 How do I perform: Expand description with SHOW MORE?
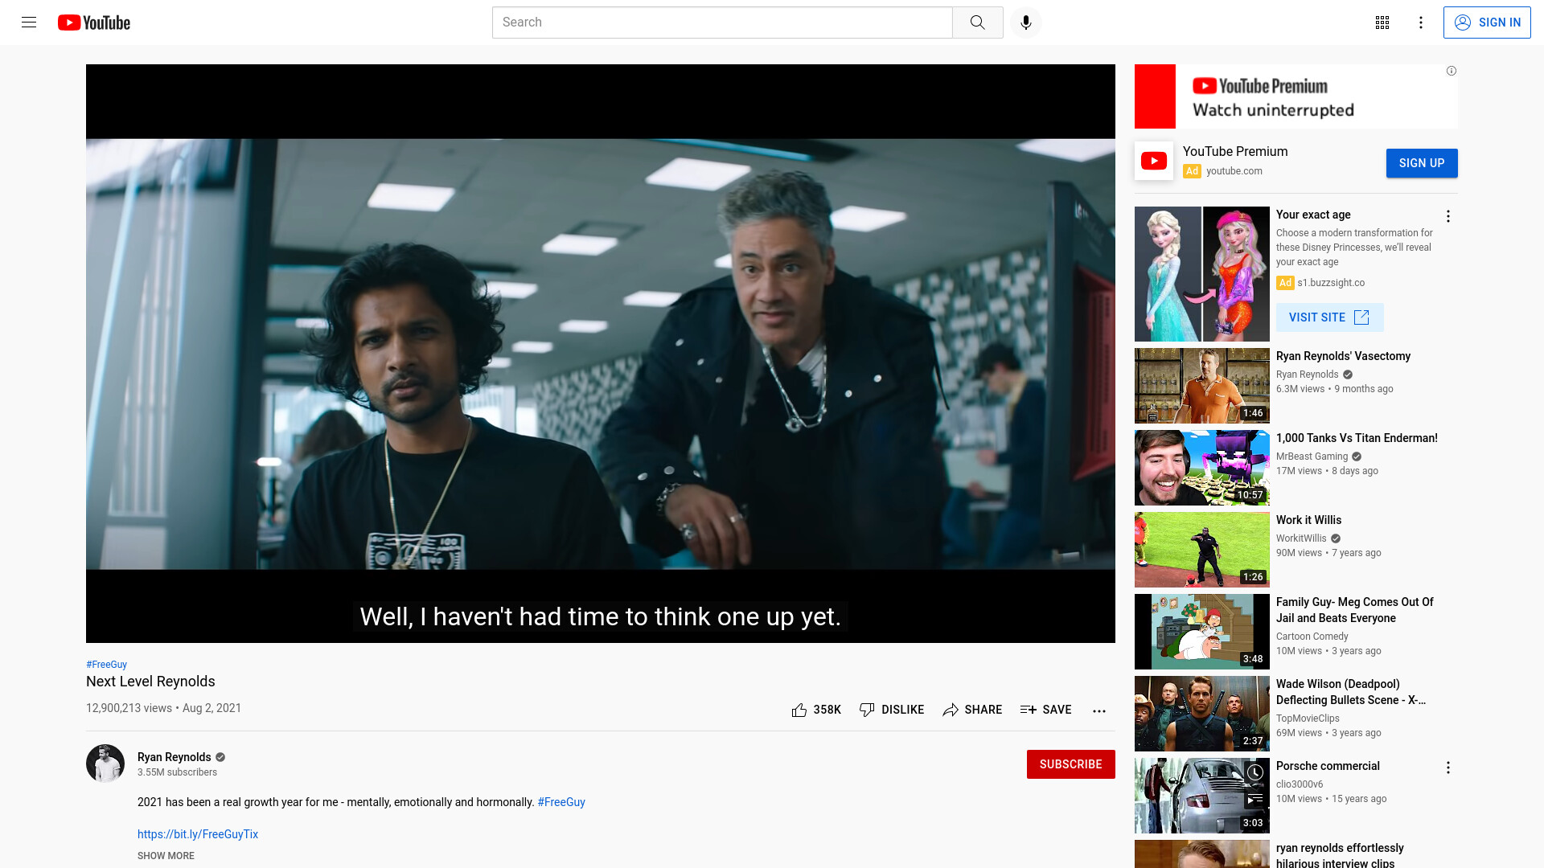pyautogui.click(x=166, y=856)
